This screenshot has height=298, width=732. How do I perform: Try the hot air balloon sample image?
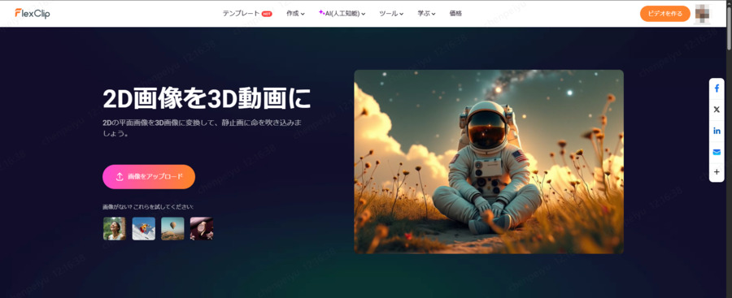tap(172, 228)
